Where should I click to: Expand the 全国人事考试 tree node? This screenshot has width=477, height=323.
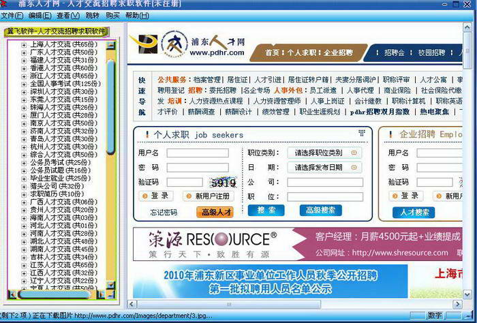point(24,84)
